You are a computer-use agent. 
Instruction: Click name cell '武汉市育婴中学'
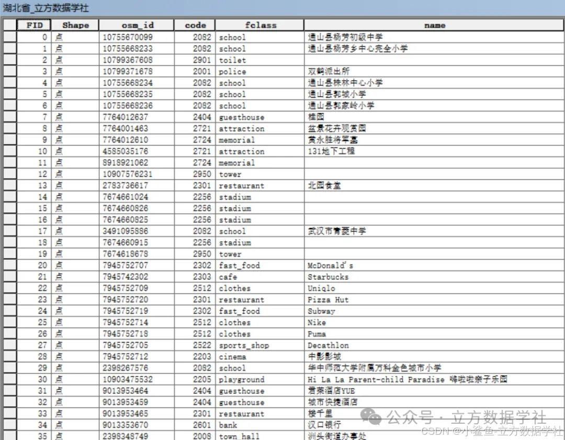coord(434,231)
